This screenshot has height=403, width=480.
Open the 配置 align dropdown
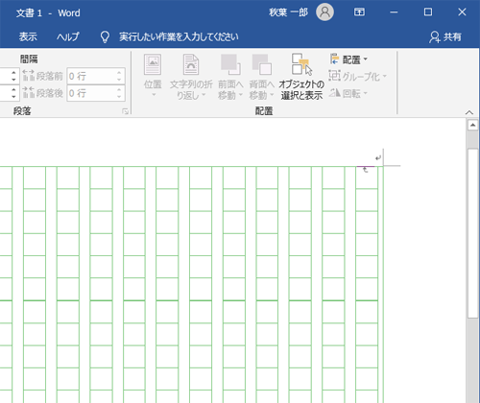pos(348,59)
